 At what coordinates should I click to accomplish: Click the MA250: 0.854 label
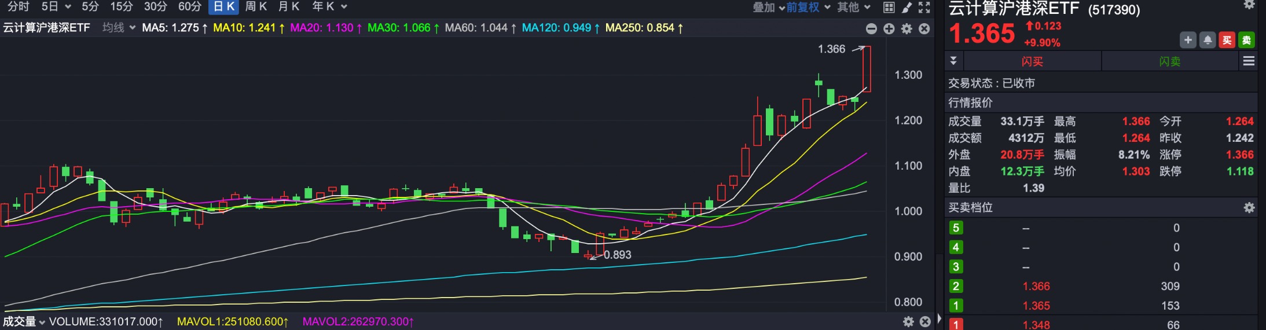[644, 28]
